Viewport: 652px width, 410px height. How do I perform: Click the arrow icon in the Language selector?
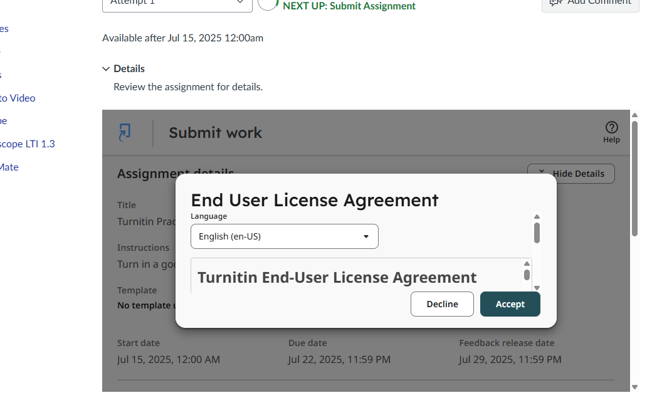coord(366,236)
